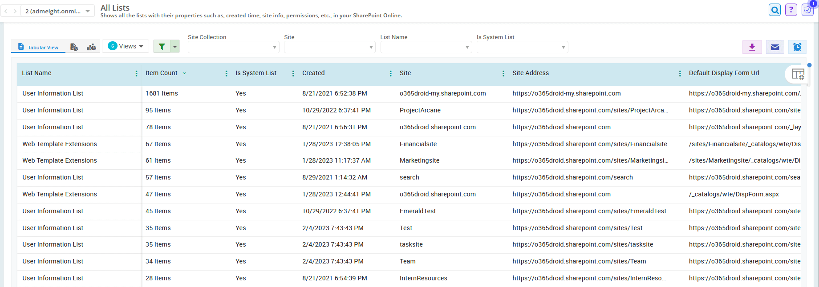Select the 'search' site cell
The height and width of the screenshot is (287, 819).
(x=409, y=177)
